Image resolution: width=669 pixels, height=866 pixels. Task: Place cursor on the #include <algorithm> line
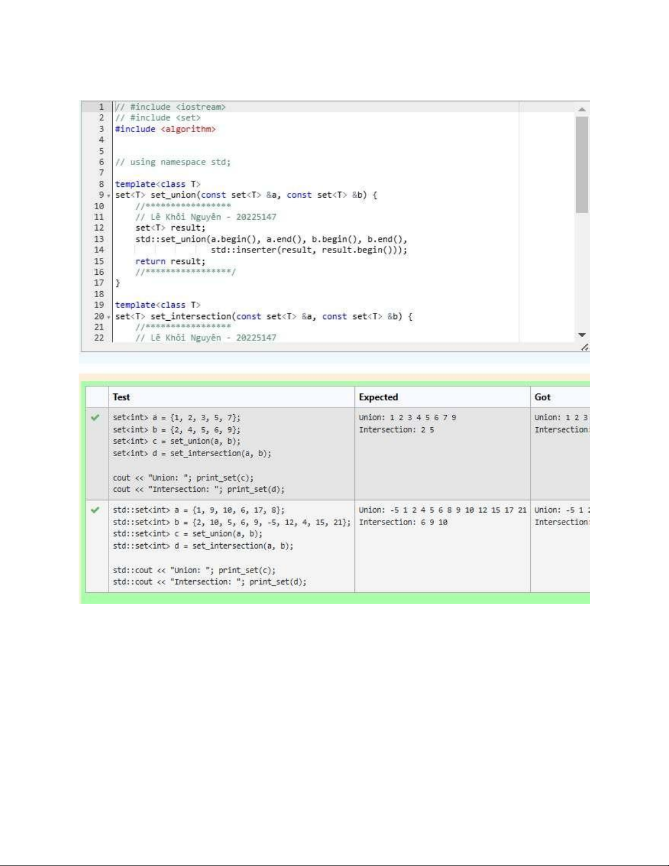[x=165, y=129]
